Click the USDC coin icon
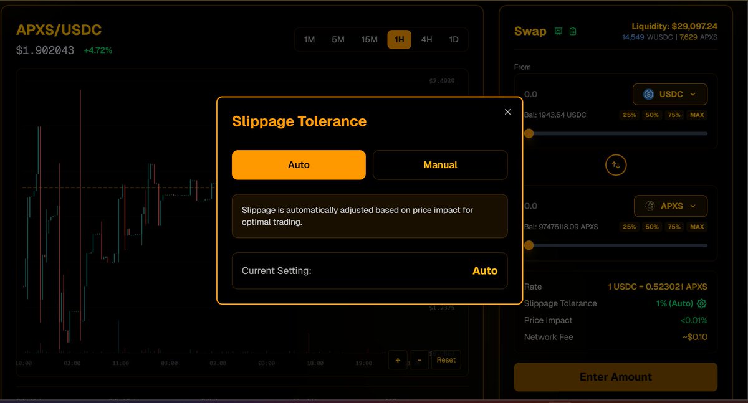Image resolution: width=748 pixels, height=403 pixels. point(648,94)
